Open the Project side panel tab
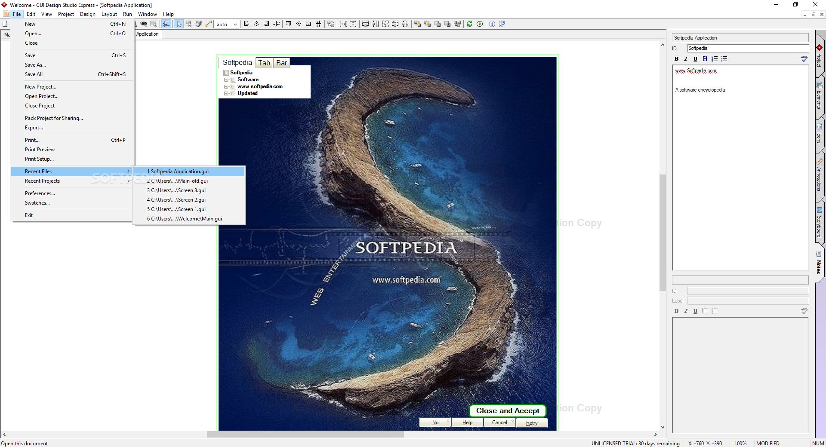Screen dimensions: 826x447 pyautogui.click(x=819, y=56)
